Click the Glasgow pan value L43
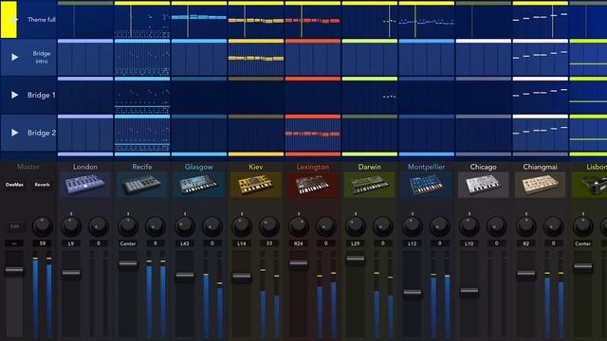This screenshot has height=341, width=607. tap(185, 243)
